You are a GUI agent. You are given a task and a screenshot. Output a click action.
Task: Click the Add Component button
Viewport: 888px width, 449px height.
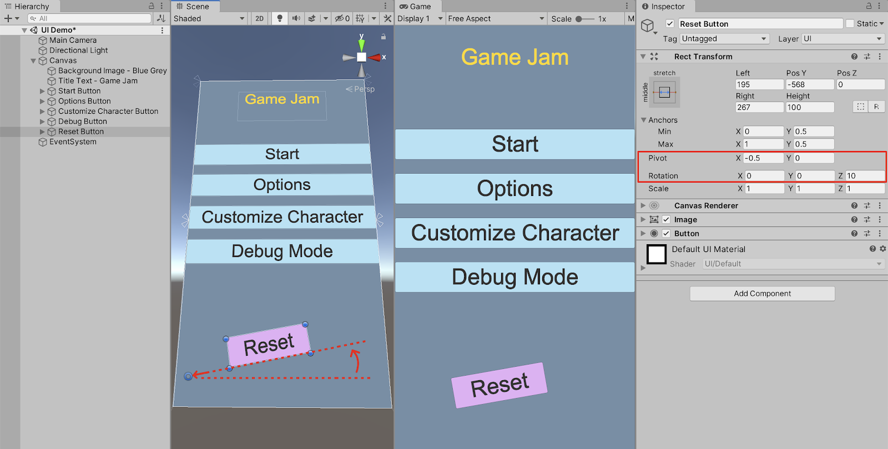pos(762,294)
